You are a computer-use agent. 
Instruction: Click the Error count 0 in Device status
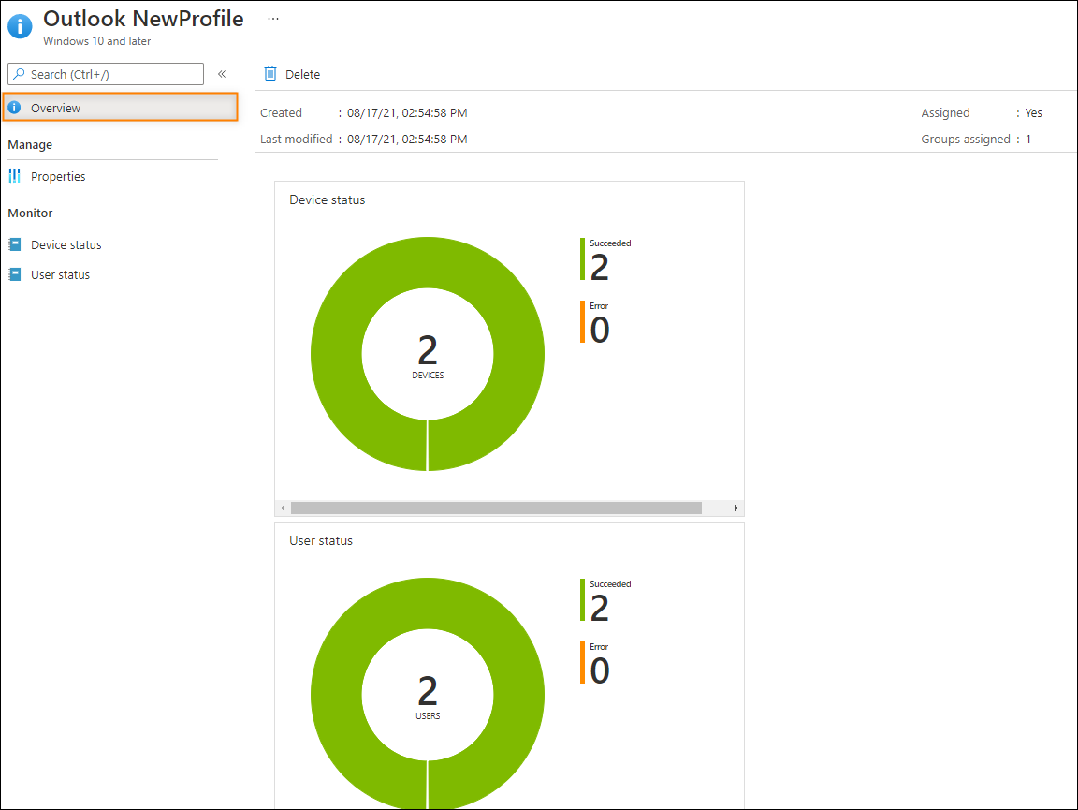[x=600, y=330]
